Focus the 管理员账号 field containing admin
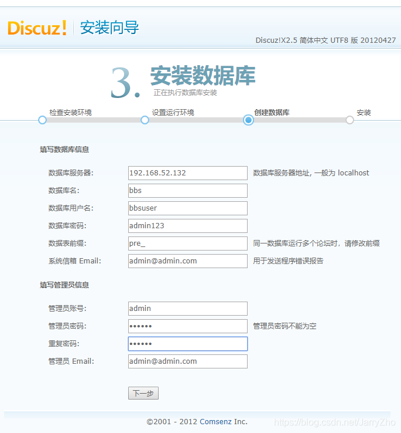Image resolution: width=401 pixels, height=433 pixels. pos(188,309)
